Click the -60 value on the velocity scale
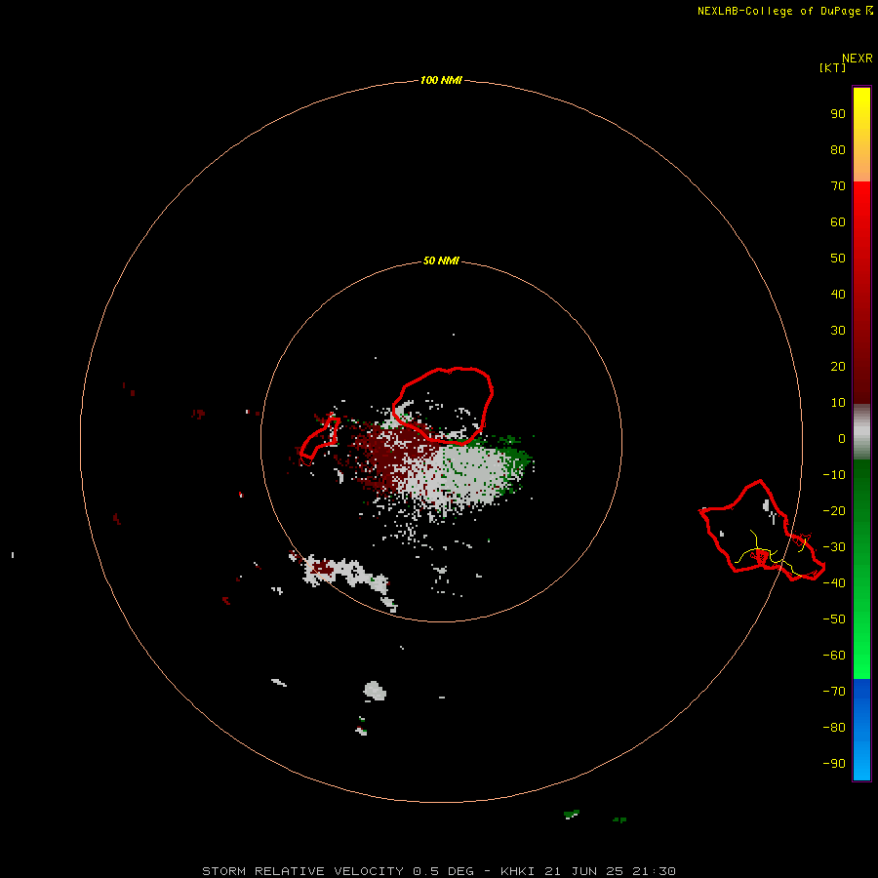Screen dimensions: 878x878 [x=834, y=656]
